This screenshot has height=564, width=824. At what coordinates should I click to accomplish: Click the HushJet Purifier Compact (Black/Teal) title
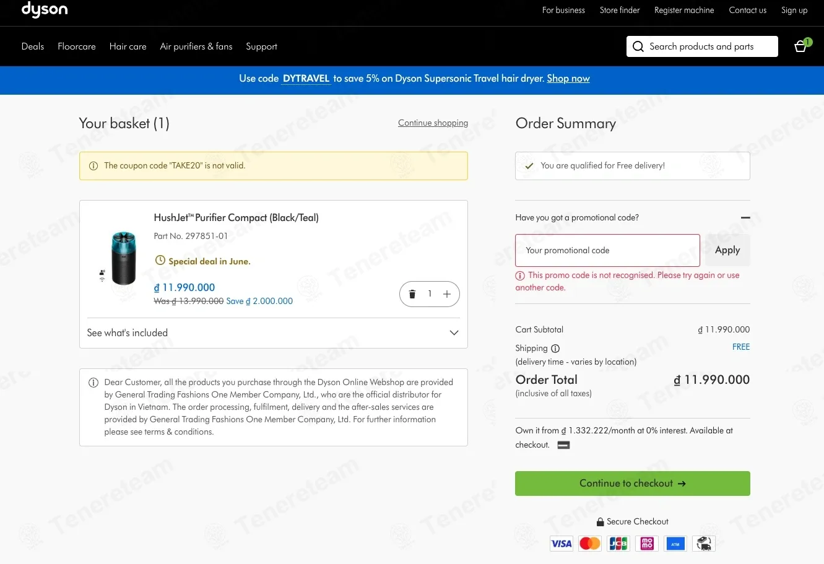(236, 218)
